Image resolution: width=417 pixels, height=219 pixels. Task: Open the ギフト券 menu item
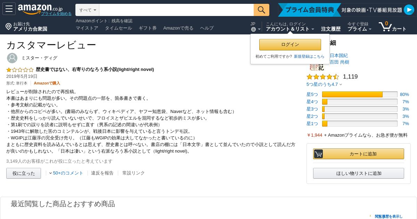(148, 28)
